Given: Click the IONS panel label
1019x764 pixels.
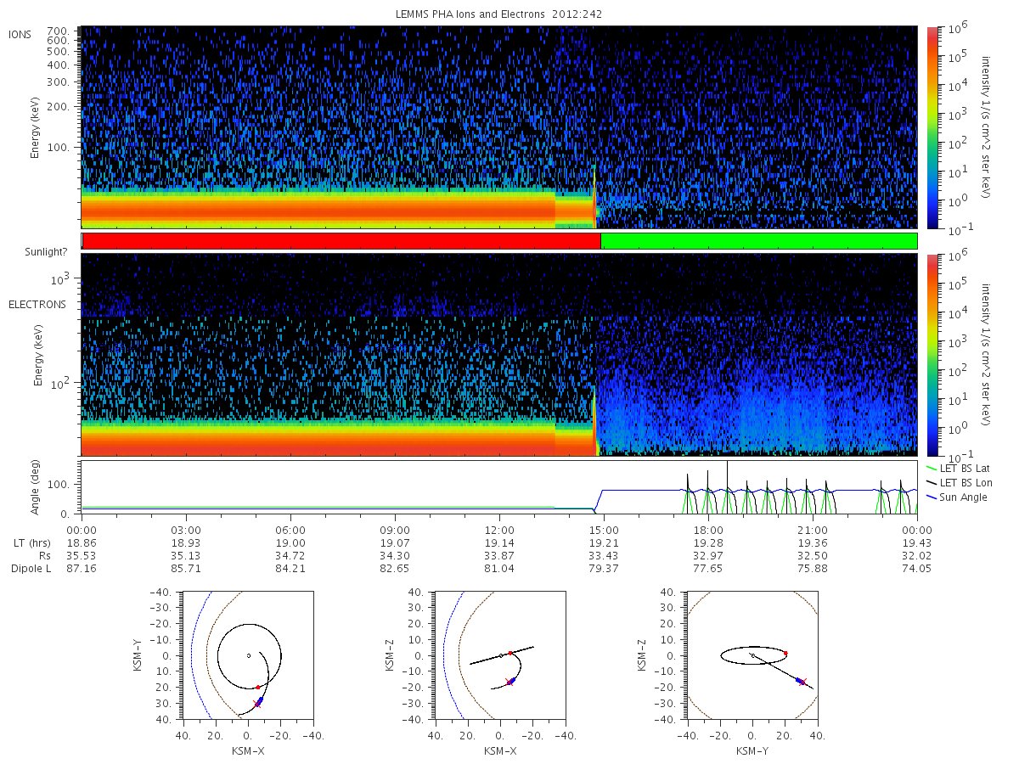Looking at the screenshot, I should click(x=20, y=35).
